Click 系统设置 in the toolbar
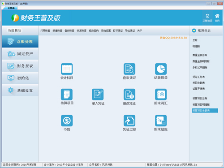The image size is (224, 168). pos(106,30)
